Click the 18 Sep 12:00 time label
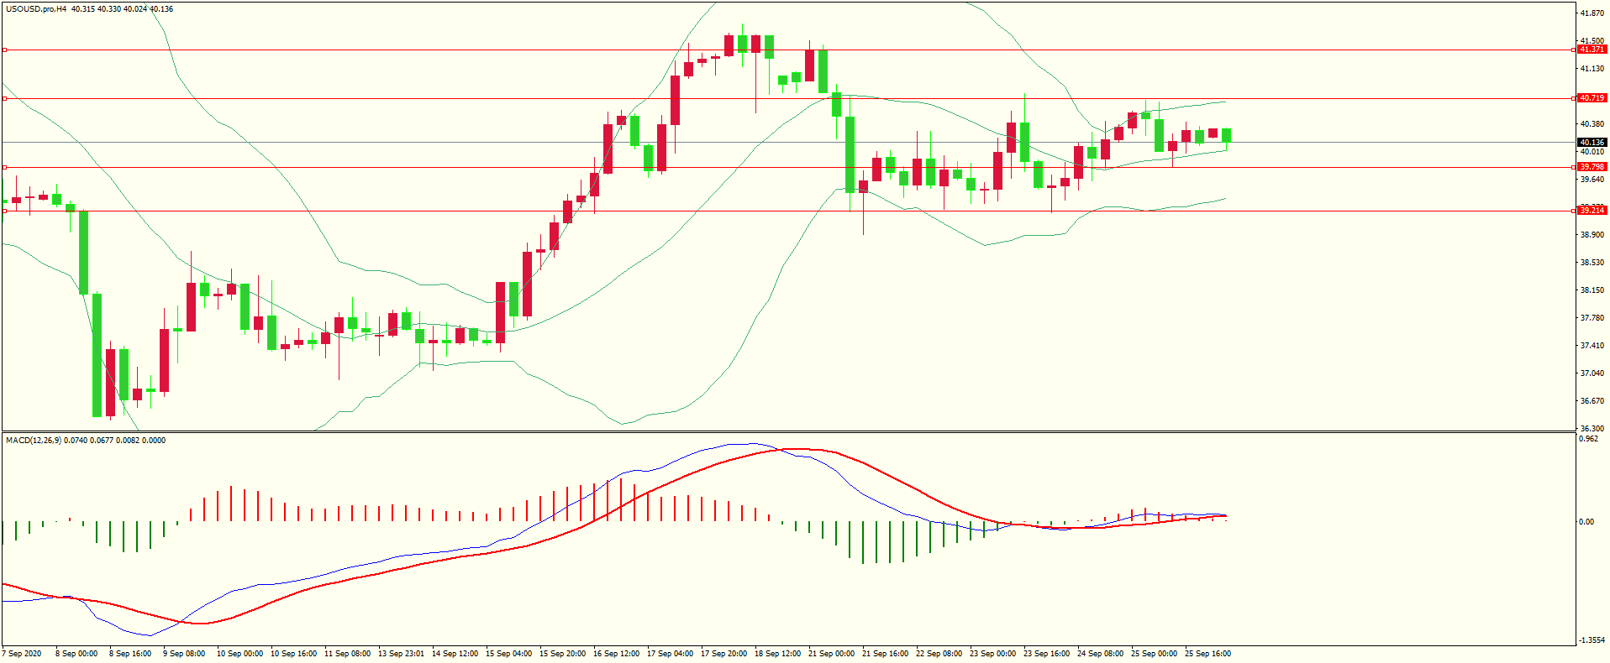Image resolution: width=1610 pixels, height=663 pixels. pos(777,654)
